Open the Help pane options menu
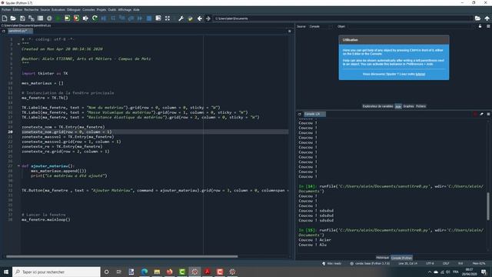Screen dimensions: 492x277 (x=488, y=26)
